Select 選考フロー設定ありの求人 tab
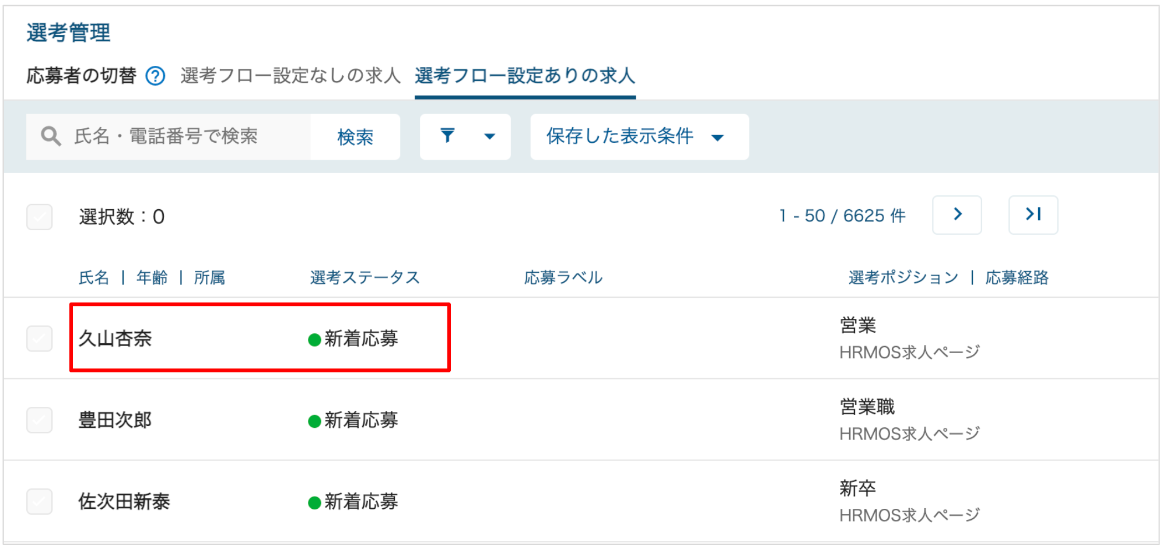Screen dimensions: 1163x549 (525, 76)
